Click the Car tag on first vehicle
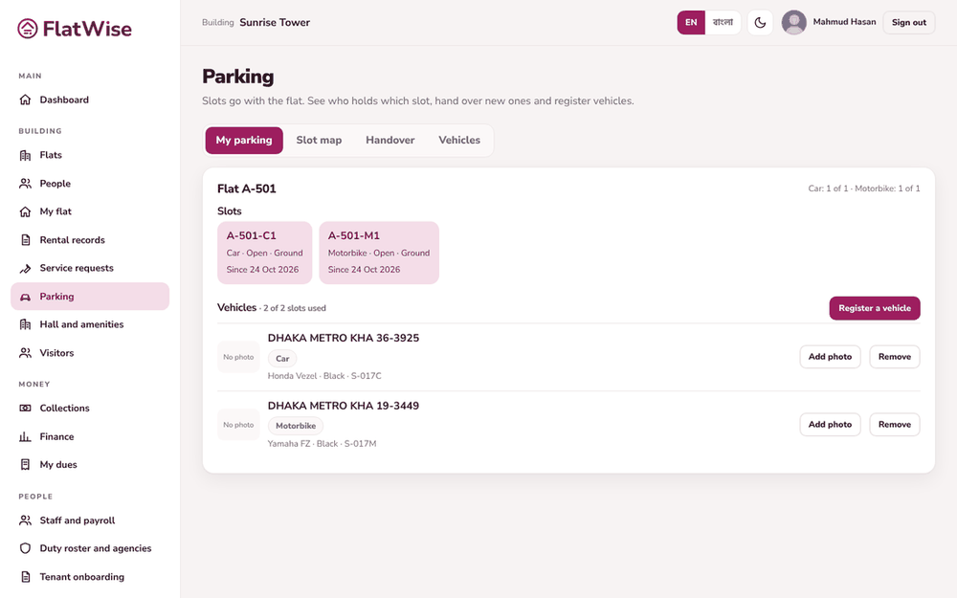 click(282, 359)
